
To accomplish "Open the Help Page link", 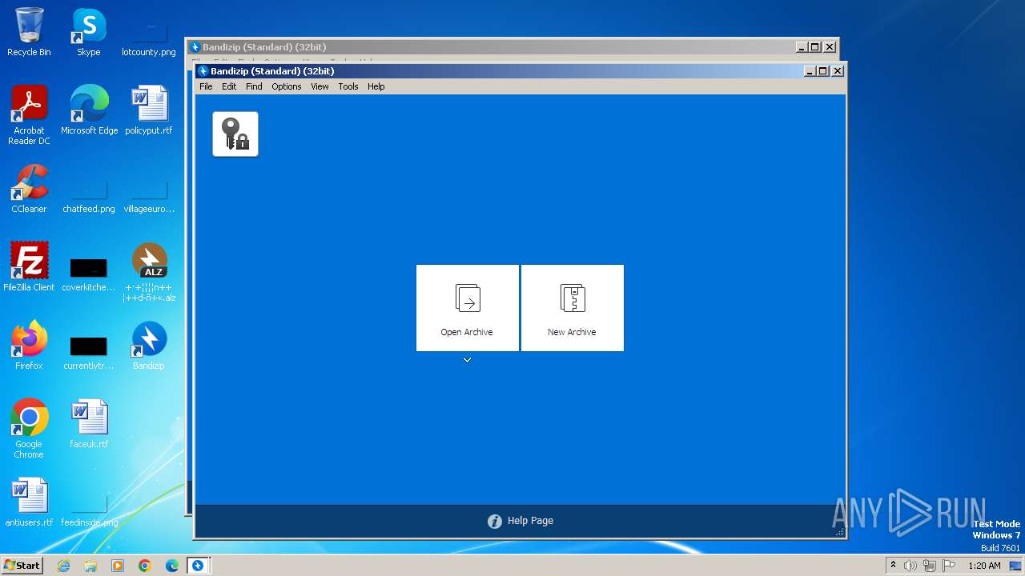I will (521, 521).
